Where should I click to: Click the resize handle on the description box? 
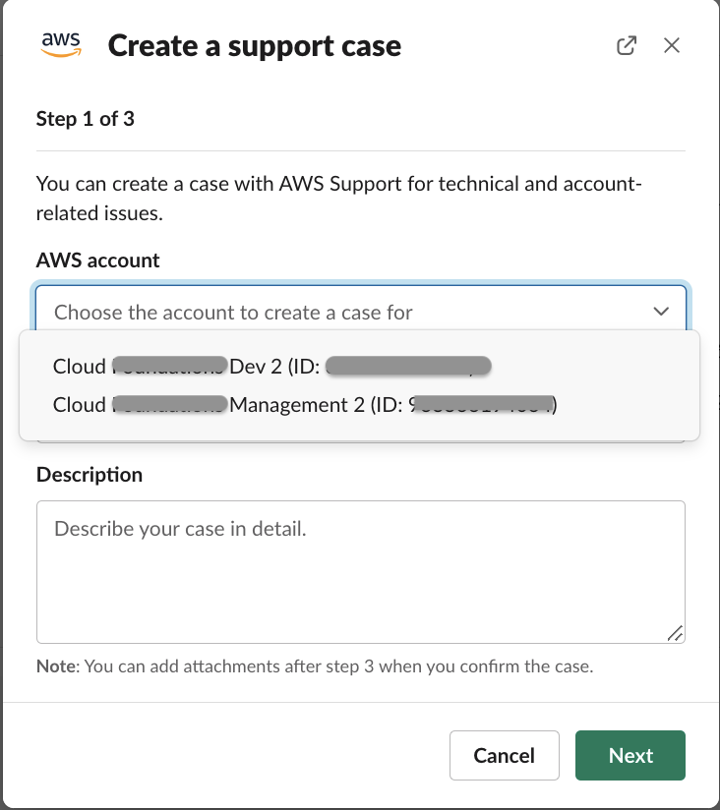point(676,635)
